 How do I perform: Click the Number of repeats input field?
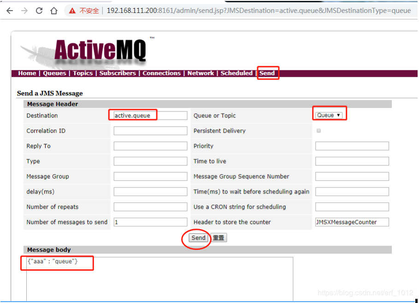click(x=150, y=207)
